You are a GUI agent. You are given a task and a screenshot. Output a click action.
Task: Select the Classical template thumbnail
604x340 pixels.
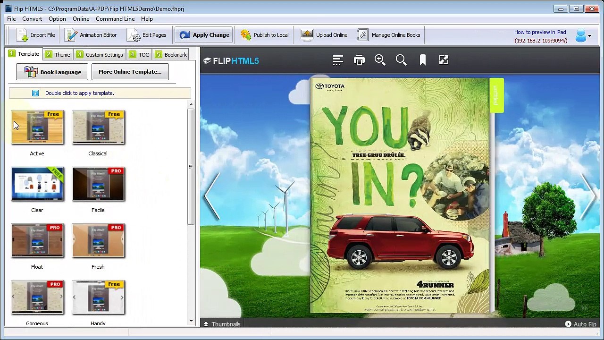(x=98, y=127)
